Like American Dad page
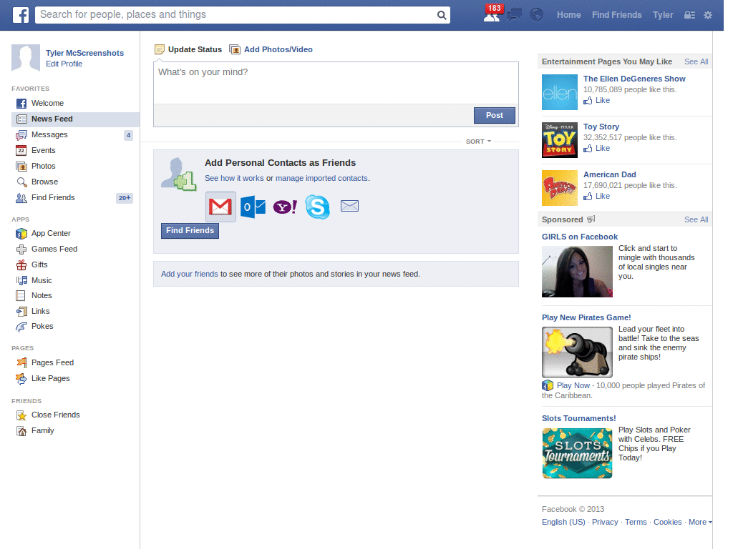The height and width of the screenshot is (549, 733). [596, 196]
